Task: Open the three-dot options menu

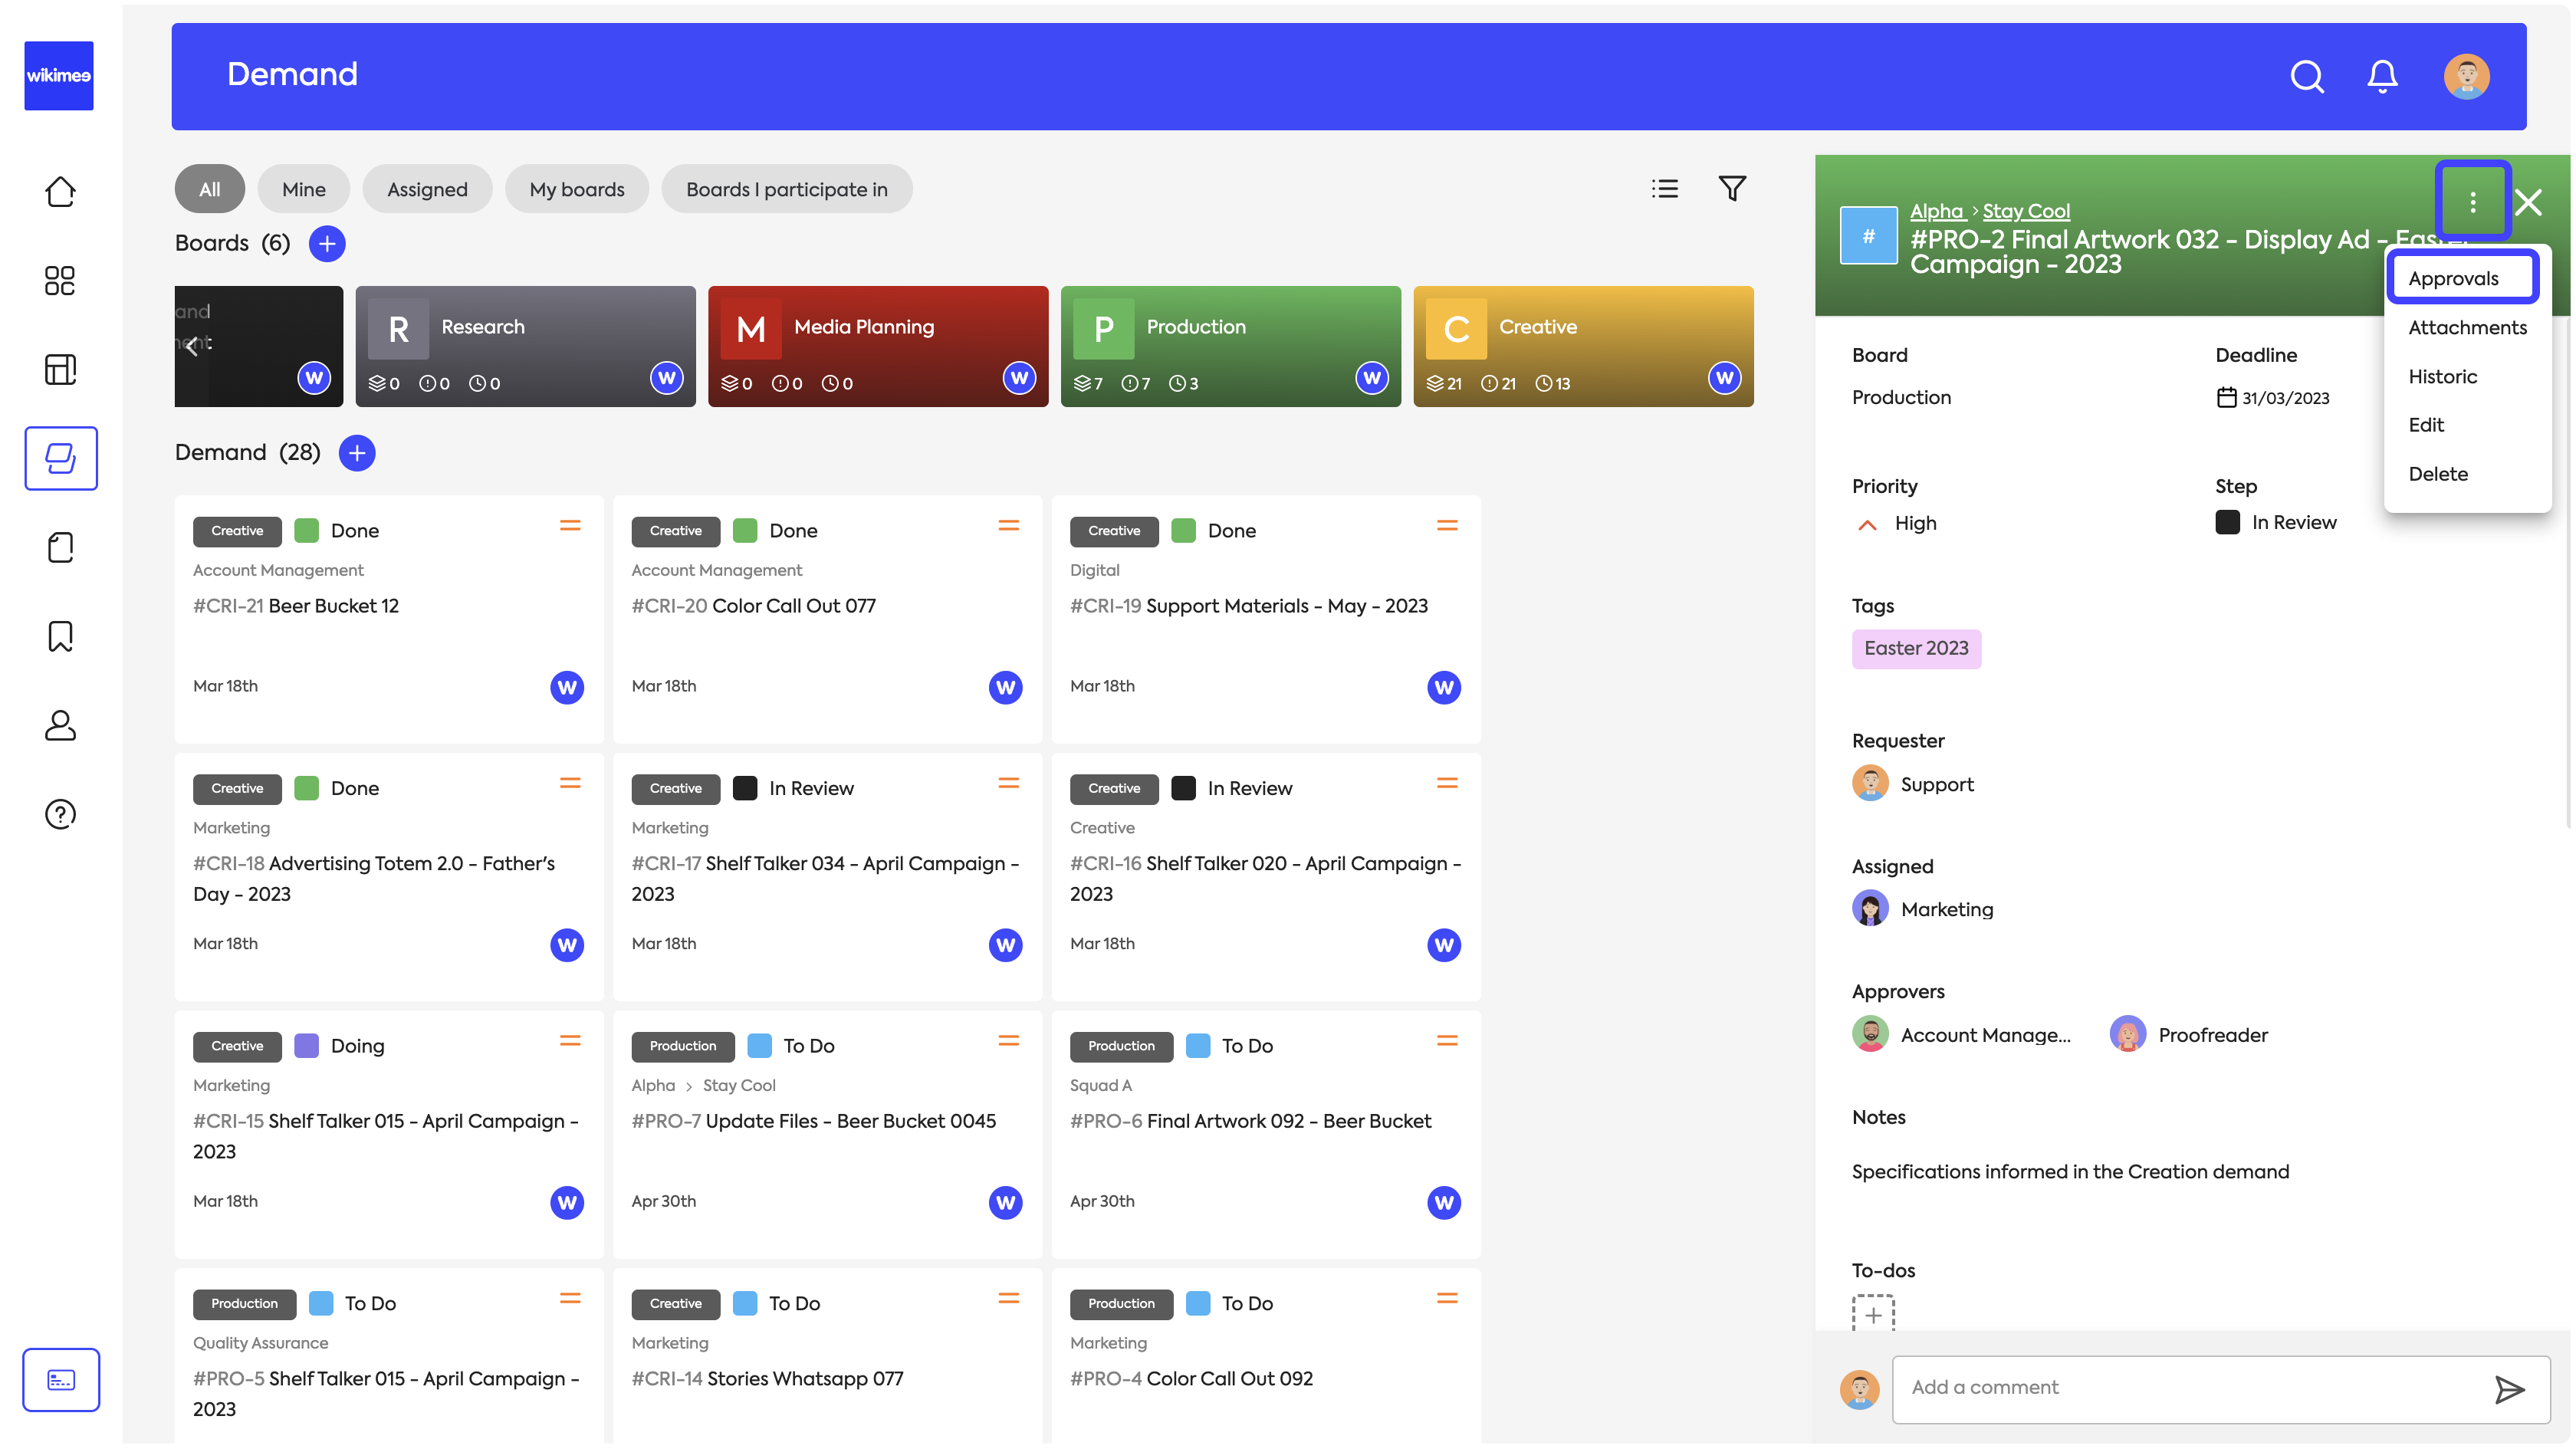Action: (2472, 202)
